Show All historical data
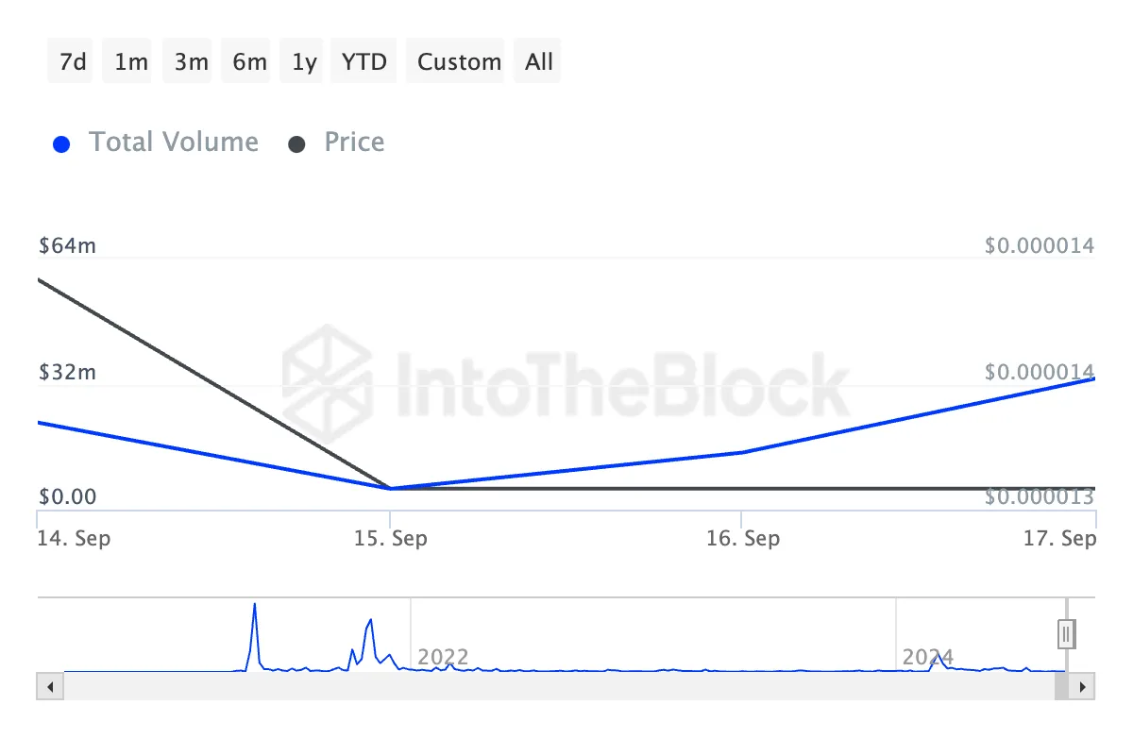 click(539, 62)
